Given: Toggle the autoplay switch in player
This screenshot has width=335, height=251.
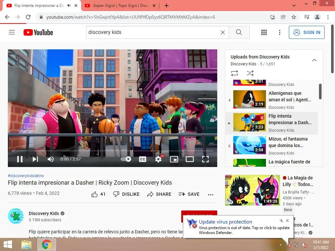Looking at the screenshot, I should [126, 159].
